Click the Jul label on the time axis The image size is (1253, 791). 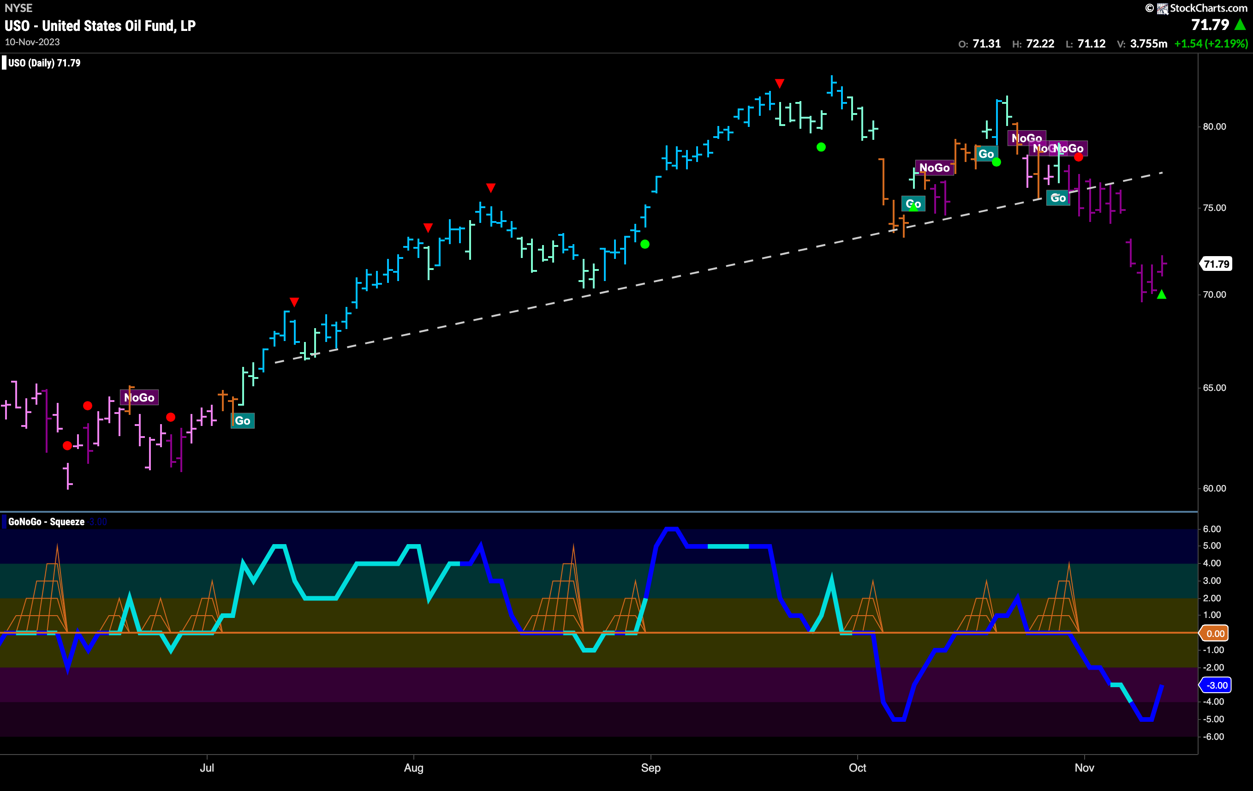point(207,767)
